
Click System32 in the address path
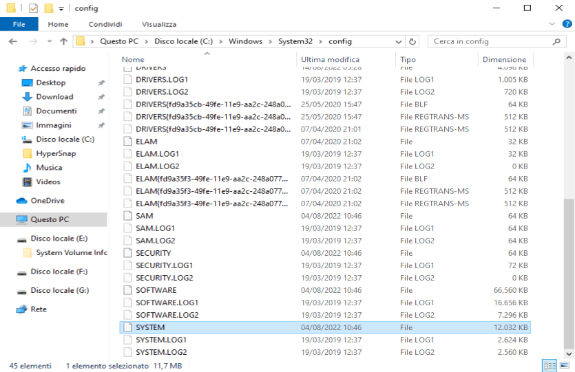point(295,41)
